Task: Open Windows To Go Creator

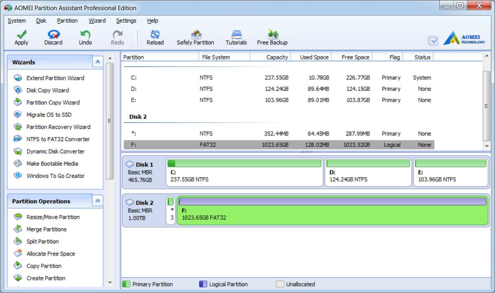Action: click(x=55, y=176)
